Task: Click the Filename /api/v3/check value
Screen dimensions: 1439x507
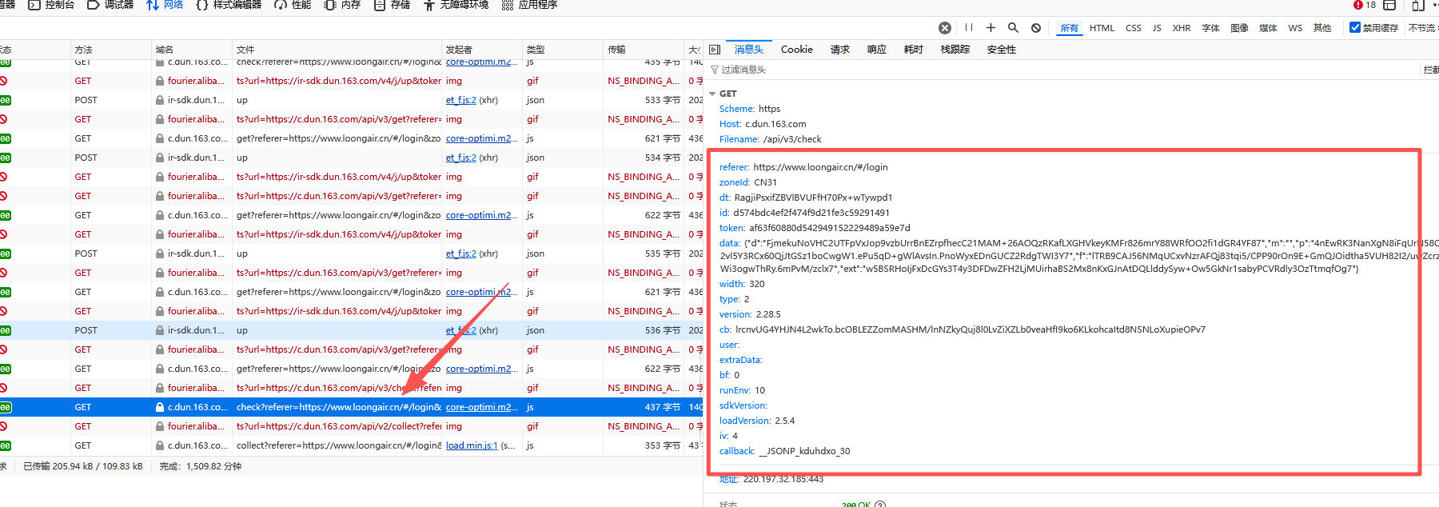Action: (x=792, y=139)
